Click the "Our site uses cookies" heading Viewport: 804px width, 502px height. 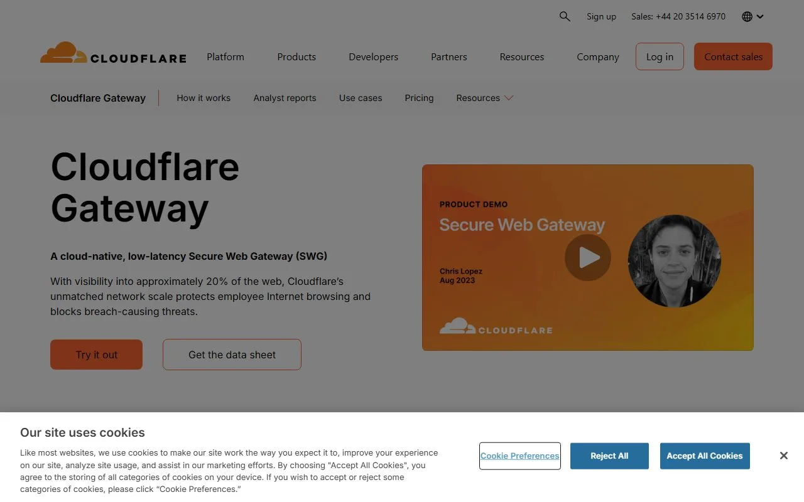pyautogui.click(x=82, y=432)
